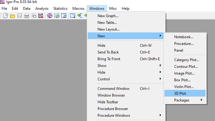The width and height of the screenshot is (215, 121).
Task: Open the Data Browser waveform magnifier icon
Action: pyautogui.click(x=50, y=16)
